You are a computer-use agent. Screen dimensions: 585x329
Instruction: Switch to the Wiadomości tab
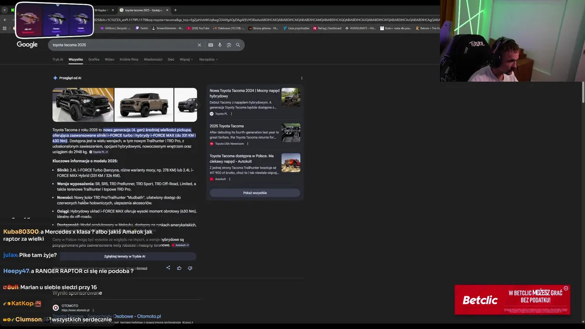153,59
